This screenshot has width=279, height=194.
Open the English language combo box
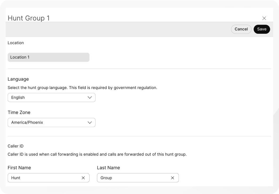point(48,98)
